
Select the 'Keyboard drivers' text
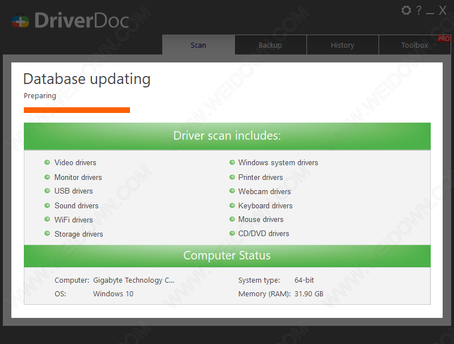[266, 206]
